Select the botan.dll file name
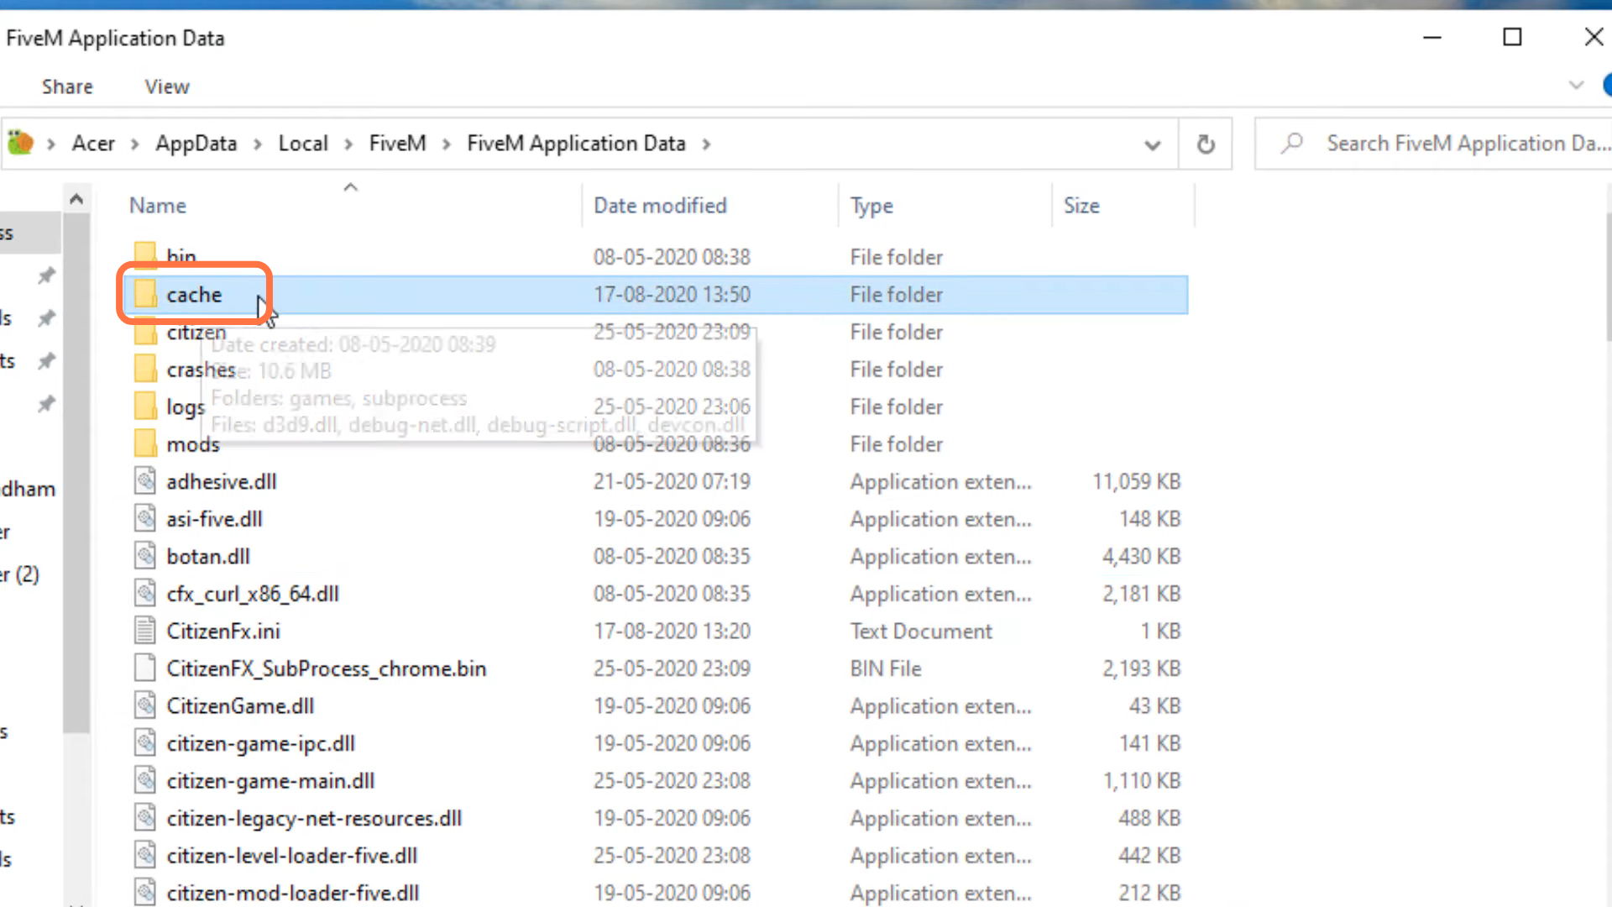 208,556
